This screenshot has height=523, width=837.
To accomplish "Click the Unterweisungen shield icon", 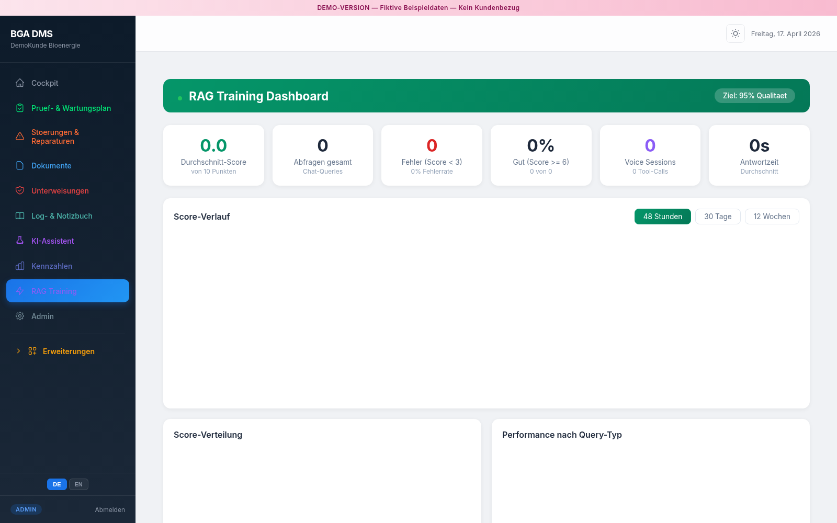I will [x=20, y=190].
